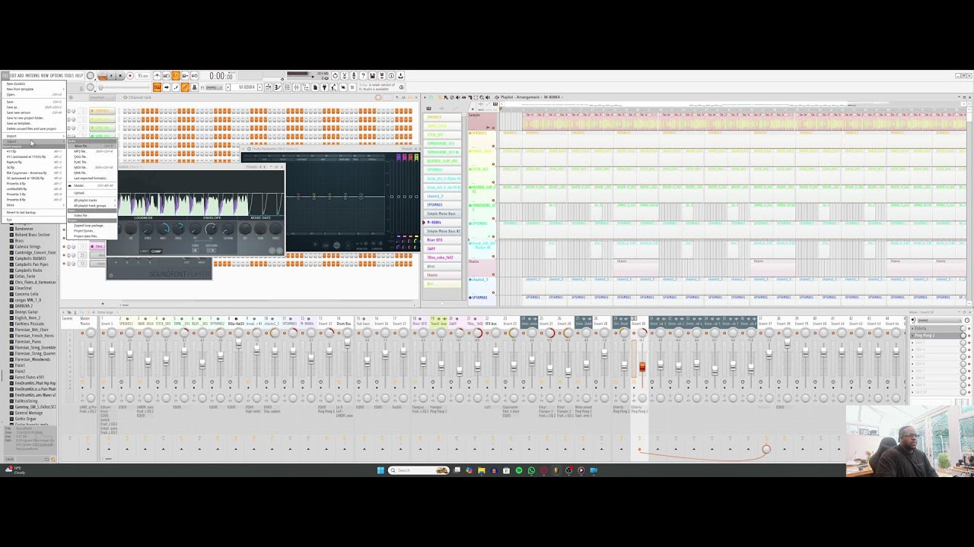Screen dimensions: 974x547
Task: Click the Play button in transport
Action: click(x=111, y=75)
